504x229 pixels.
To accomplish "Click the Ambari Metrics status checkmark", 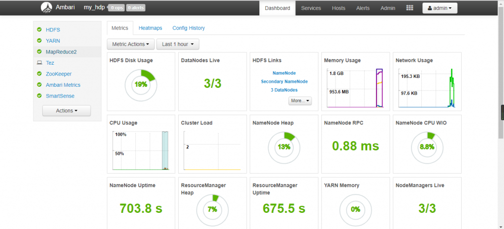I will tap(39, 85).
